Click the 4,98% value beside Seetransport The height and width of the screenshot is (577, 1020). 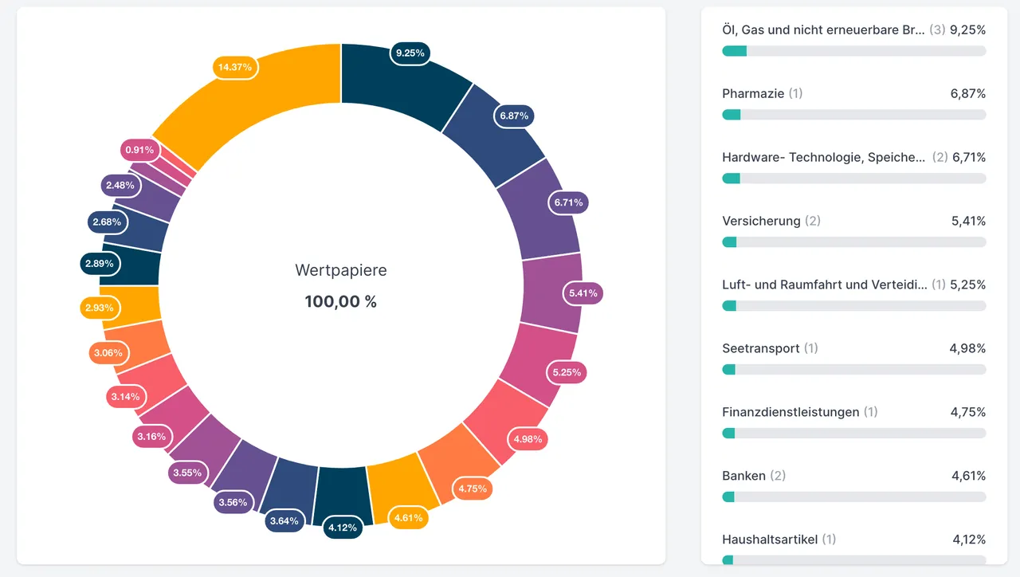coord(967,348)
